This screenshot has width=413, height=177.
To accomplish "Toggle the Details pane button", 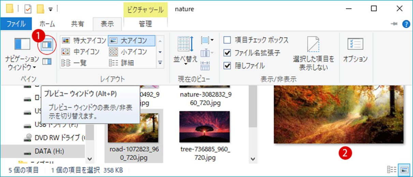I will 47,62.
